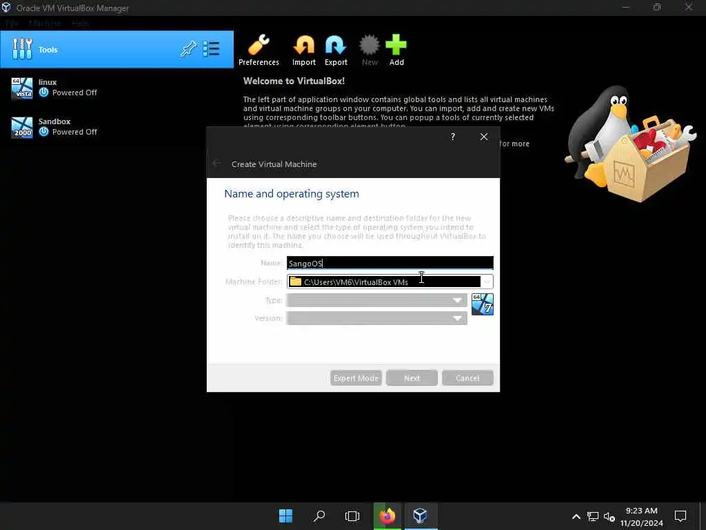Click the network tray icon
Image resolution: width=706 pixels, height=530 pixels.
click(x=592, y=516)
